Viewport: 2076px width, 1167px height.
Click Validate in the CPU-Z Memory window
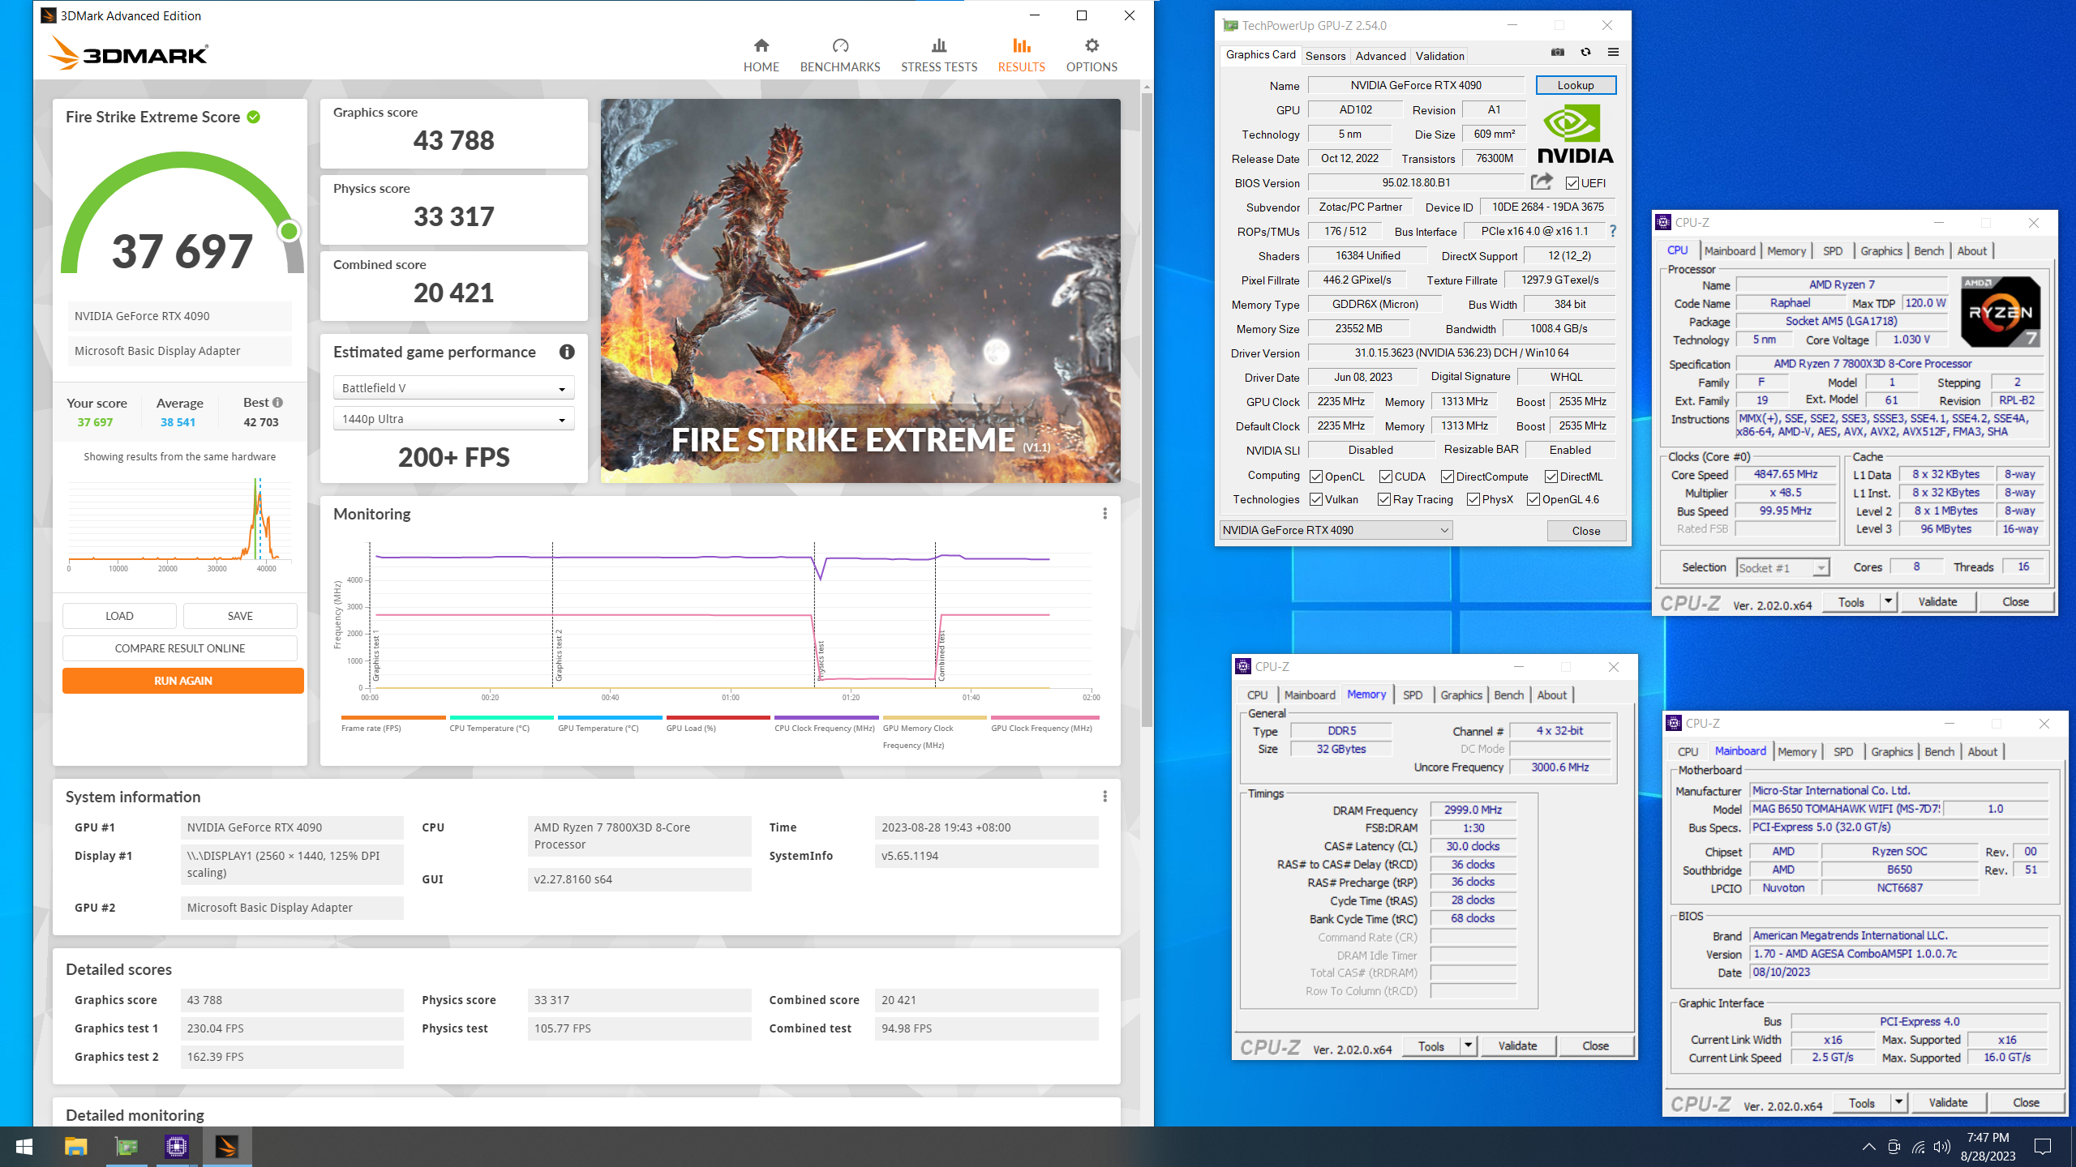(1517, 1045)
